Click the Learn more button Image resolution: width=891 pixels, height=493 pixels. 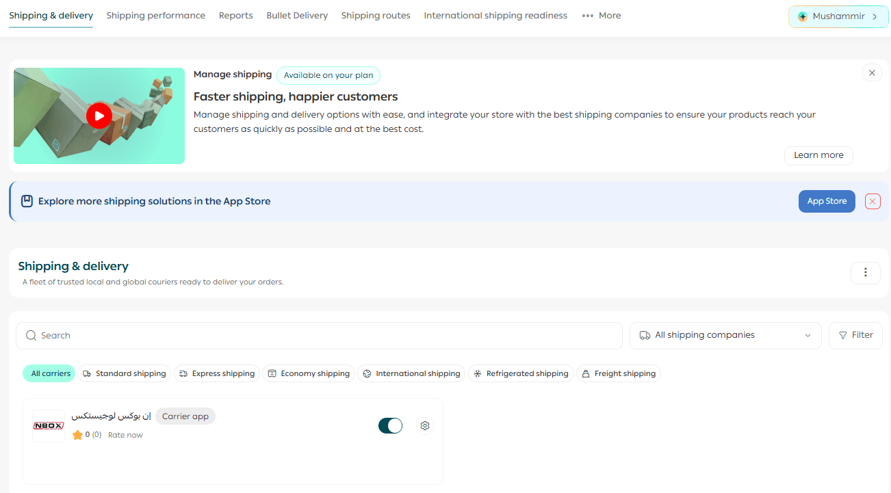coord(818,155)
